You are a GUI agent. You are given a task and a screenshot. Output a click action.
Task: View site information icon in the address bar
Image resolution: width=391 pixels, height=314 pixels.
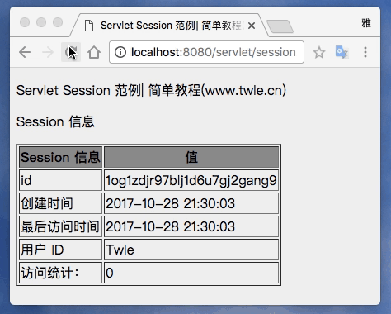120,52
